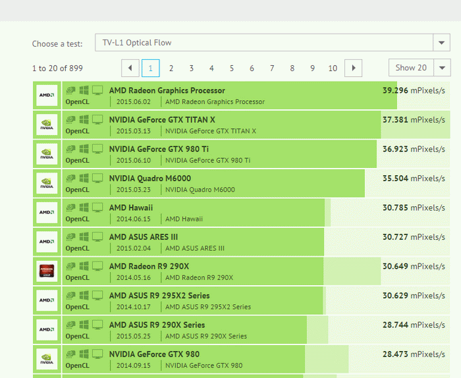Viewport: 461px width, 378px height.
Task: Open AMD Hawaii result title
Action: (x=131, y=208)
